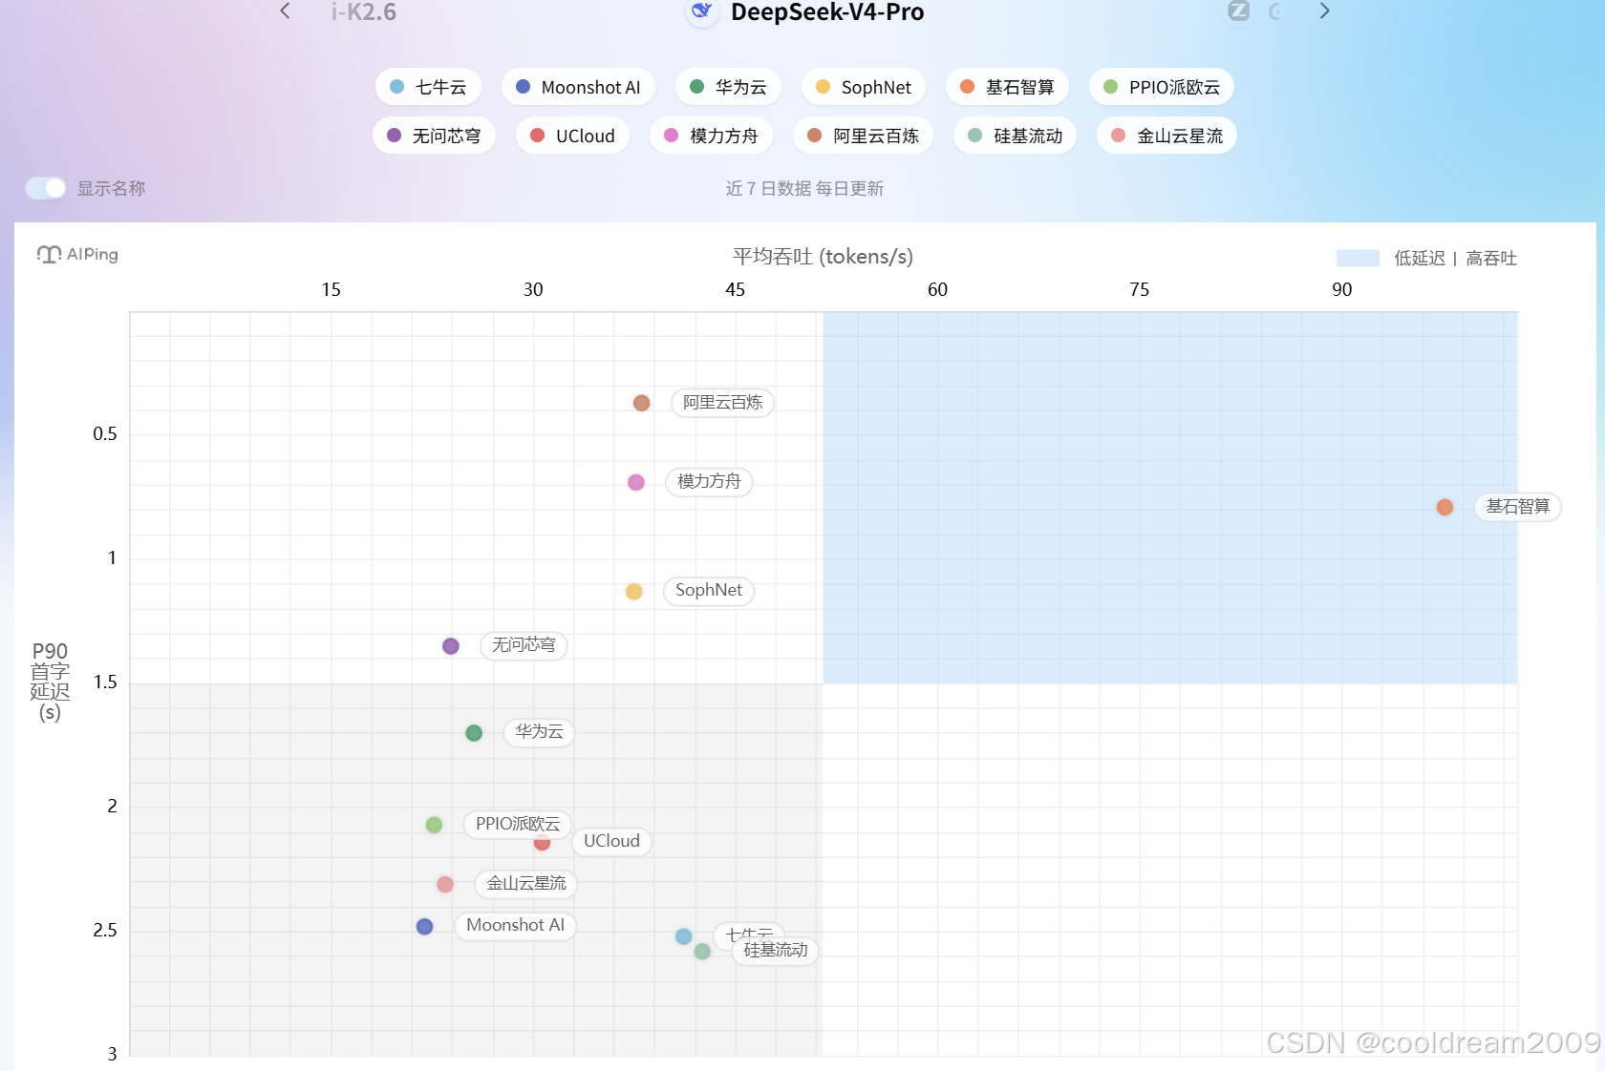This screenshot has height=1071, width=1605.
Task: Click the 2.5 tick on latency axis
Action: pyautogui.click(x=105, y=931)
